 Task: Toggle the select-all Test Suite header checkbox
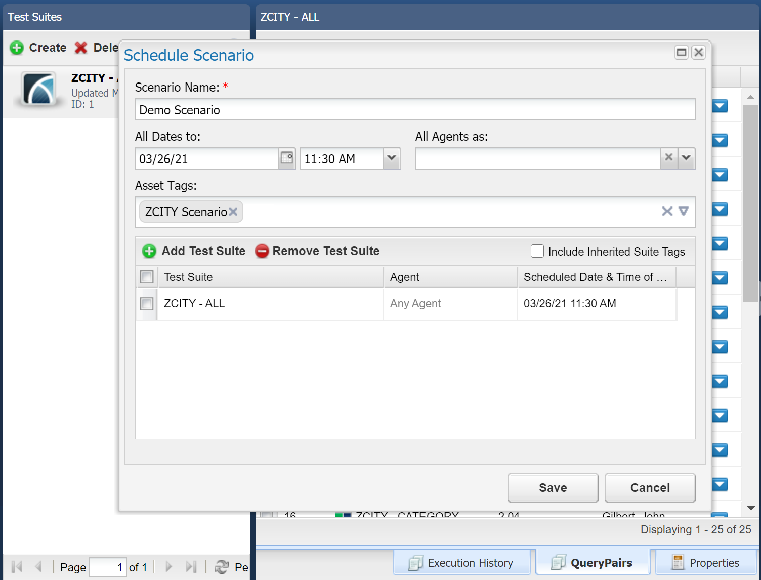click(x=147, y=277)
